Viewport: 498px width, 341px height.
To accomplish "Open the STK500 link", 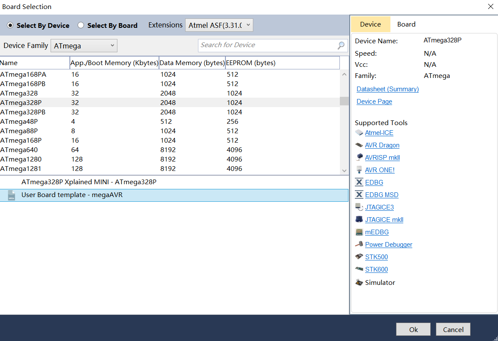I will pos(376,257).
